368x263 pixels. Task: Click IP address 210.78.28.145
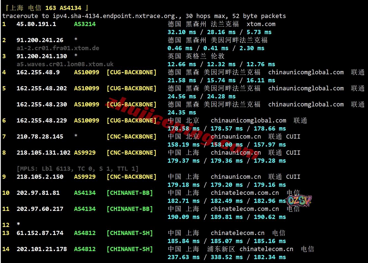[x=40, y=137]
